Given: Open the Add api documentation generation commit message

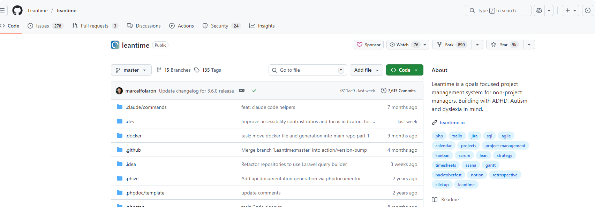Looking at the screenshot, I should pyautogui.click(x=301, y=178).
